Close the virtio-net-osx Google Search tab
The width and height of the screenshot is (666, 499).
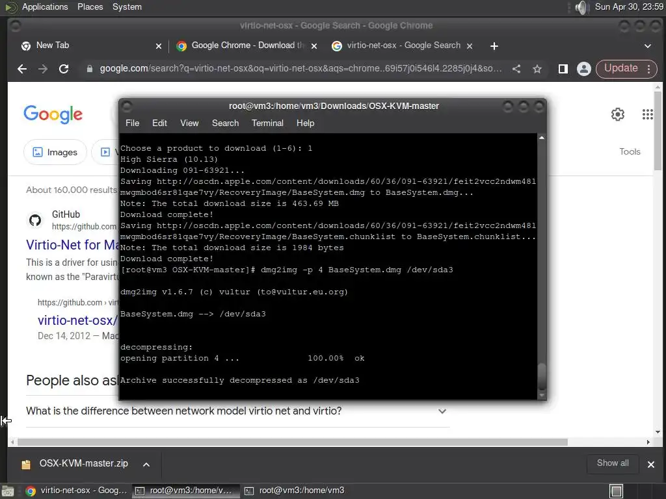tap(470, 46)
